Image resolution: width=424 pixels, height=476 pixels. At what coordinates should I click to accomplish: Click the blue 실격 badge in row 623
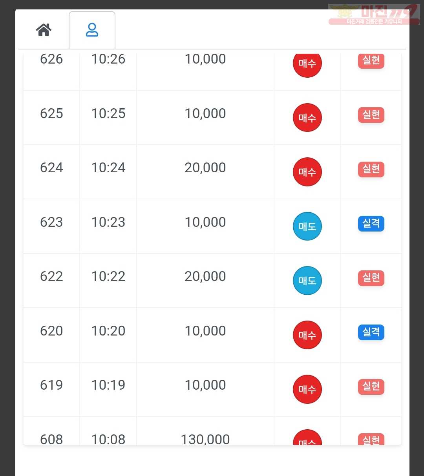pyautogui.click(x=371, y=223)
